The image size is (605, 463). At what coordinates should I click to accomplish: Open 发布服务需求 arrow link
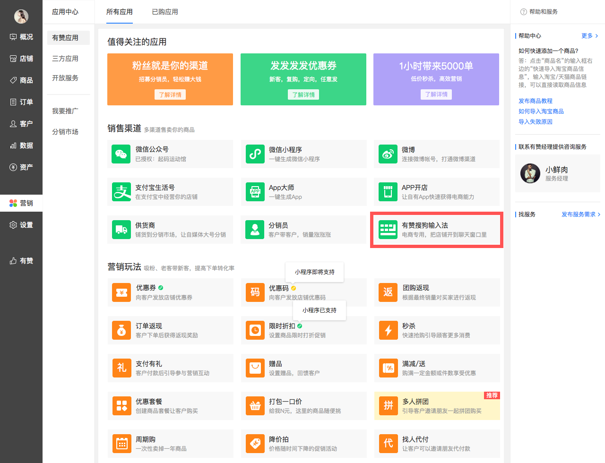pyautogui.click(x=580, y=214)
